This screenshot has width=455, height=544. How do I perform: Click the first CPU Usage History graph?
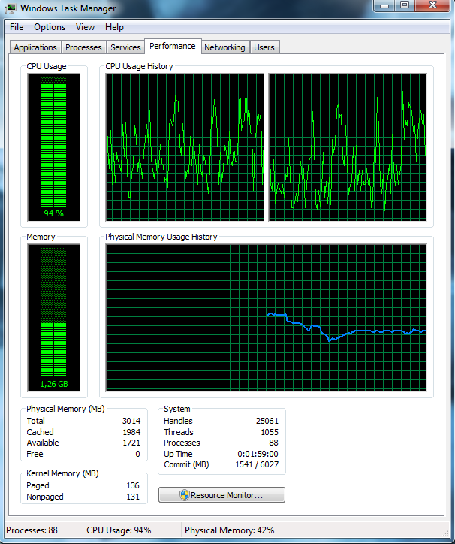pyautogui.click(x=185, y=147)
